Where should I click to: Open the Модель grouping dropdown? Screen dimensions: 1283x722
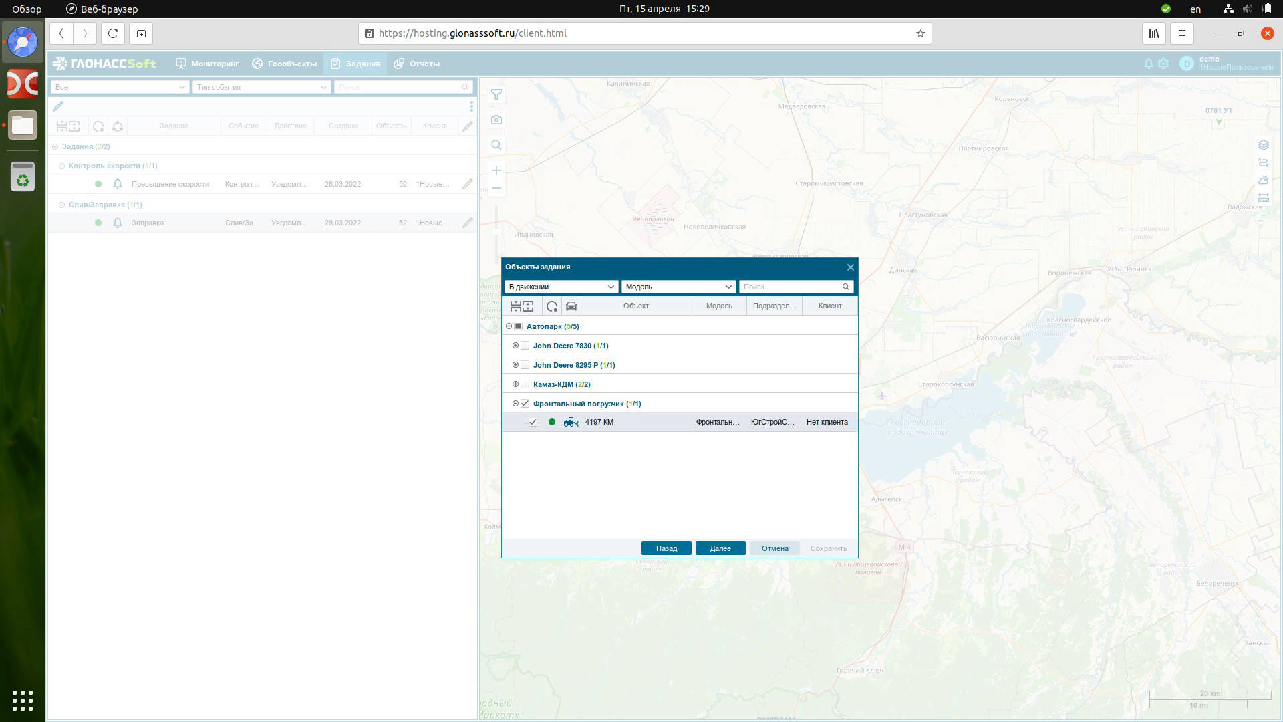click(678, 287)
